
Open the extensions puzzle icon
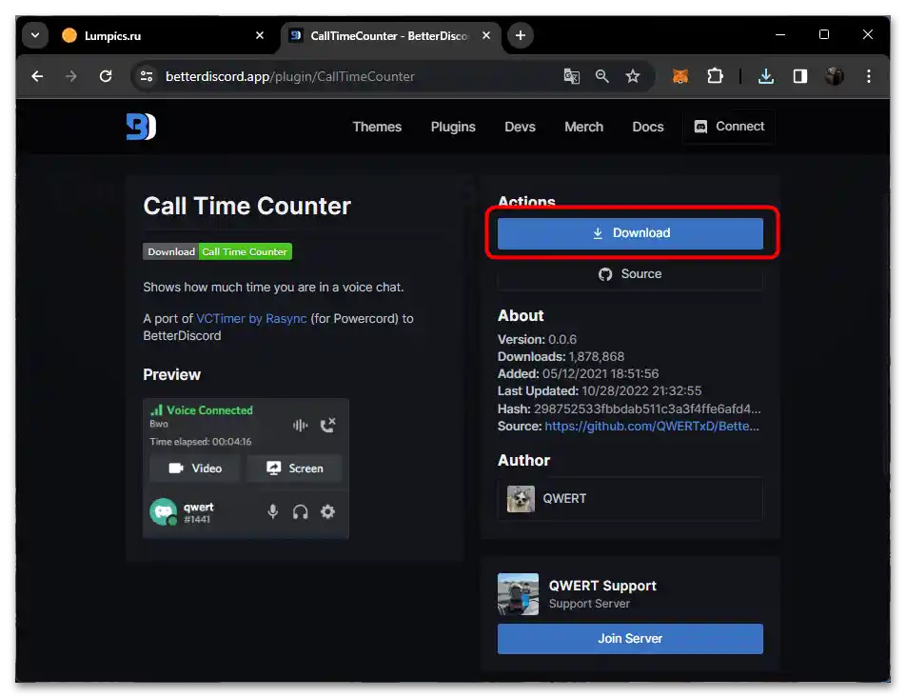(x=715, y=76)
